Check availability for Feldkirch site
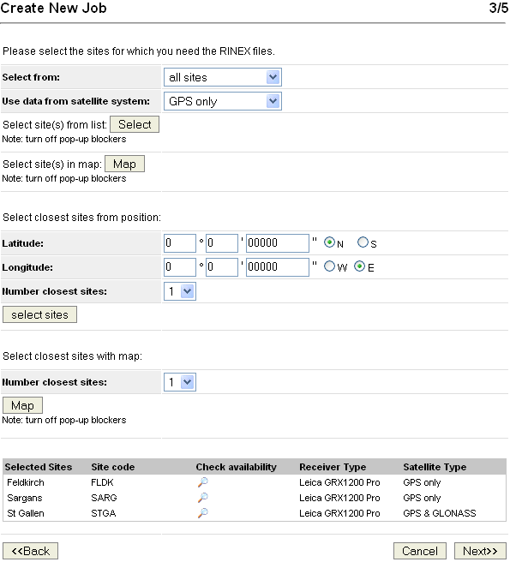The height and width of the screenshot is (562, 510). point(202,482)
